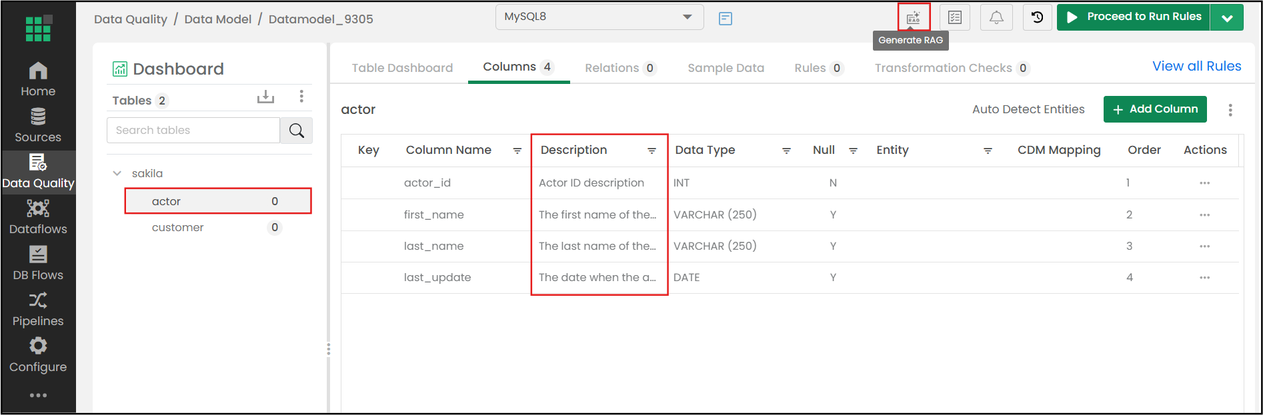The image size is (1263, 415).
Task: Select the customer table in tree
Action: [178, 228]
